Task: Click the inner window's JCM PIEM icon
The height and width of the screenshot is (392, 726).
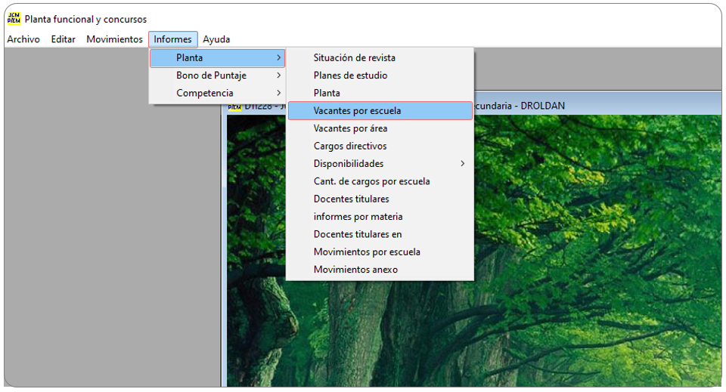Action: tap(234, 106)
